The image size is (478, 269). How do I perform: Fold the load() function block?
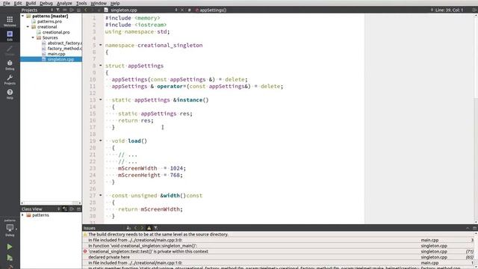coord(101,140)
